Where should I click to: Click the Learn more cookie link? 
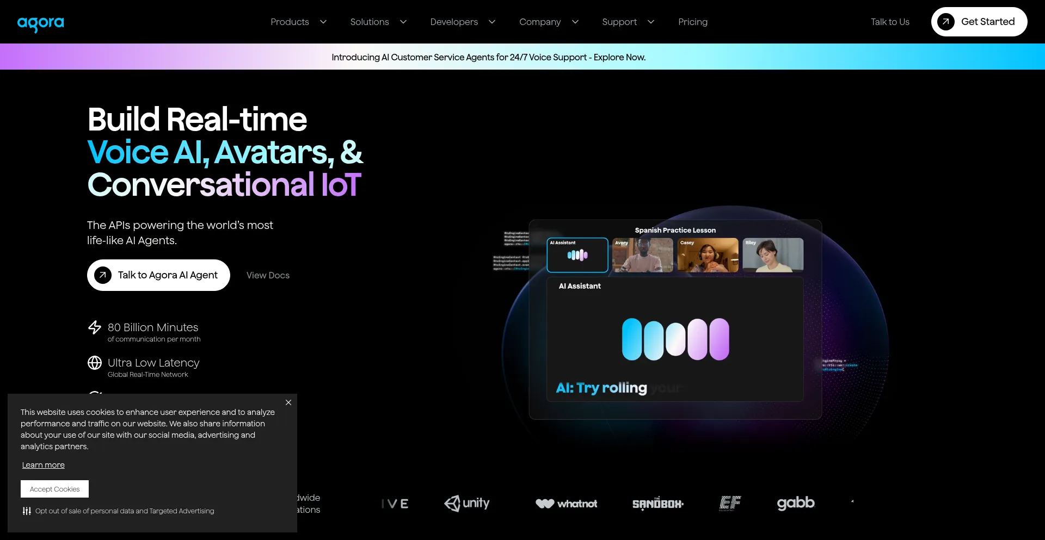[x=44, y=465]
